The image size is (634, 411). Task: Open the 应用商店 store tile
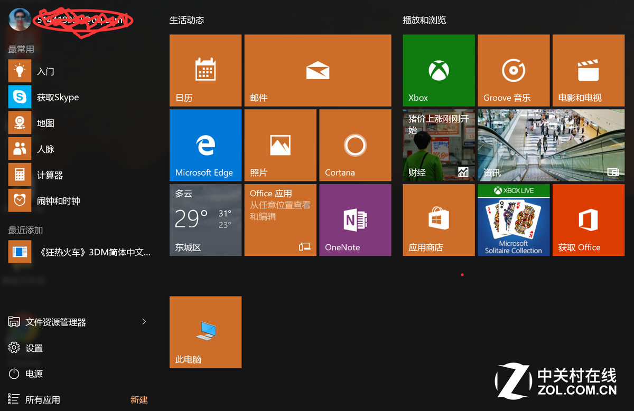(439, 220)
